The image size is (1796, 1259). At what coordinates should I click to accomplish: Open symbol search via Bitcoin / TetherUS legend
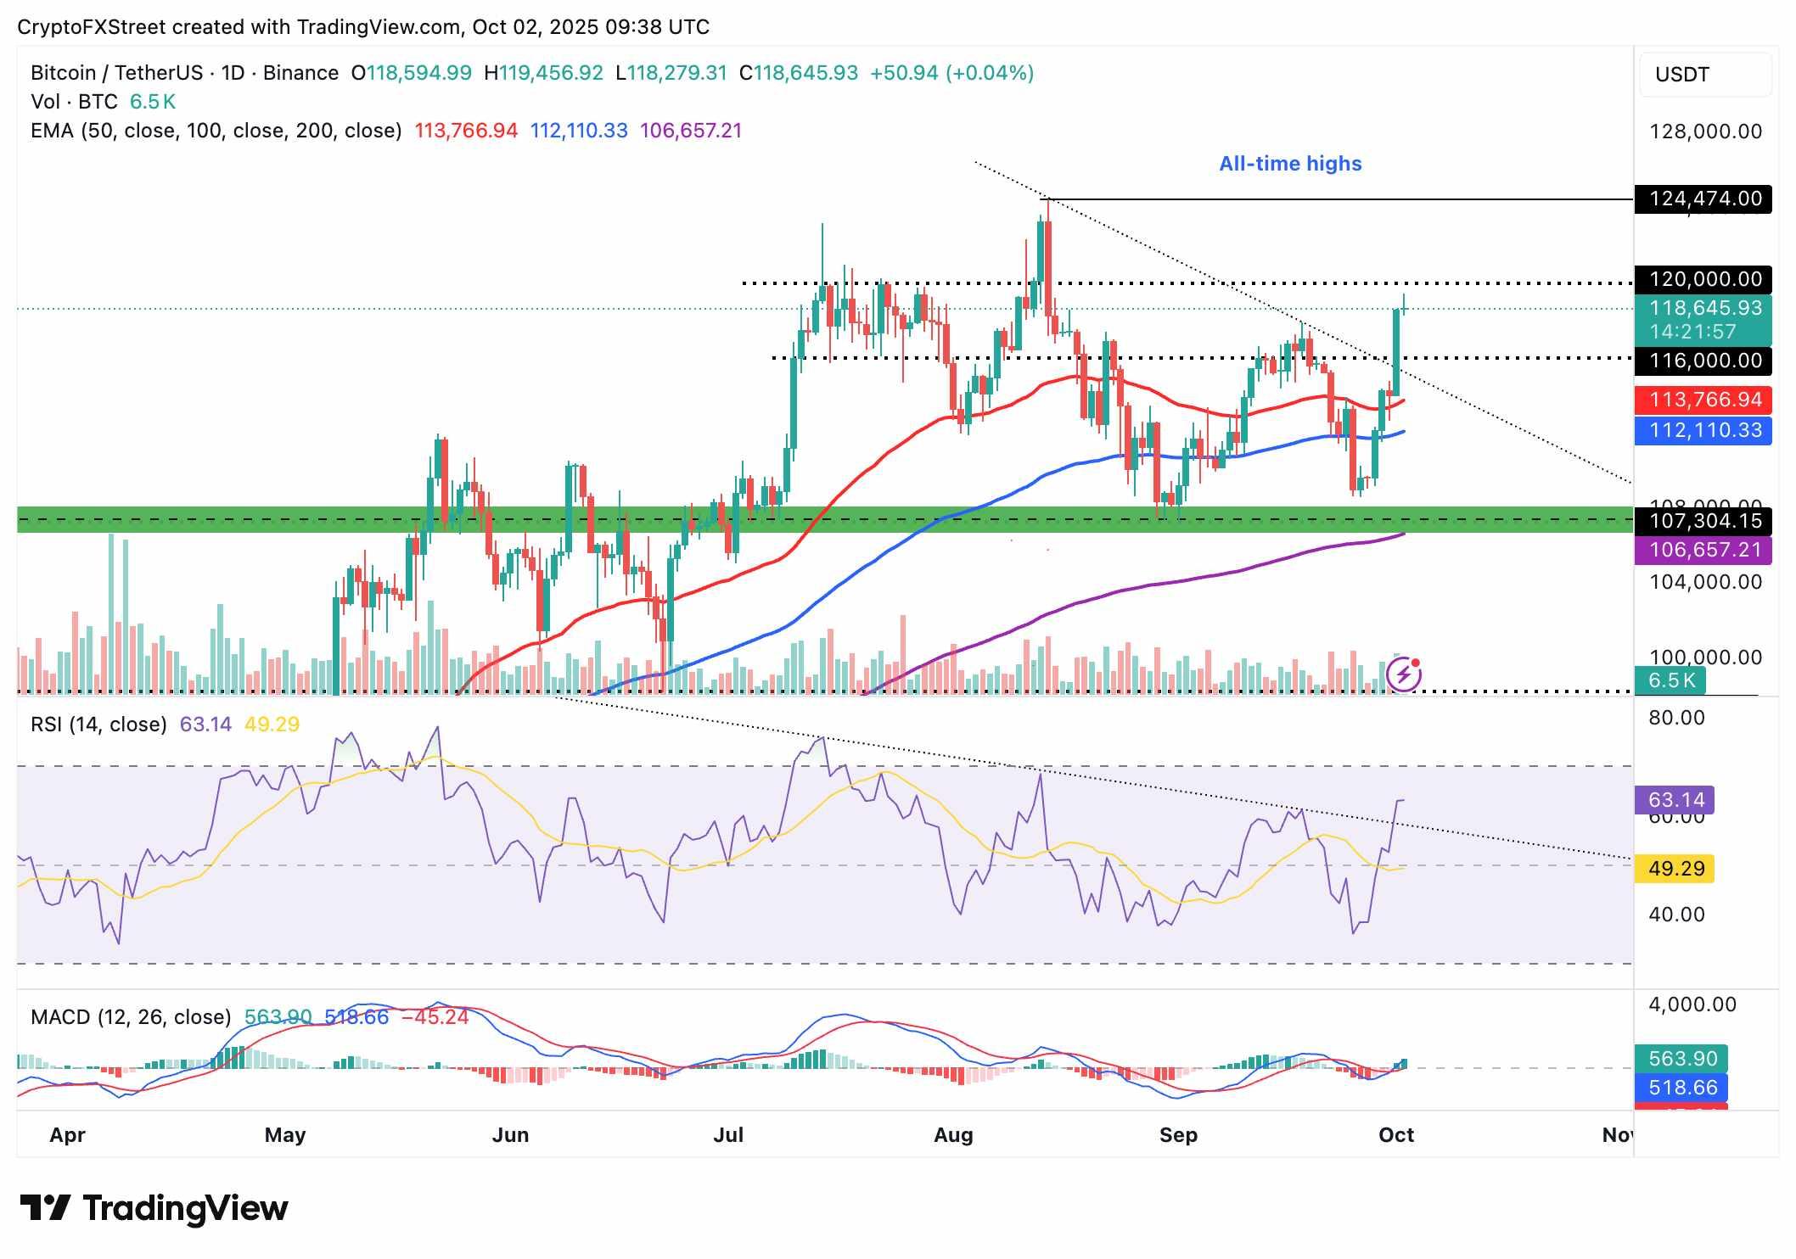(x=119, y=73)
